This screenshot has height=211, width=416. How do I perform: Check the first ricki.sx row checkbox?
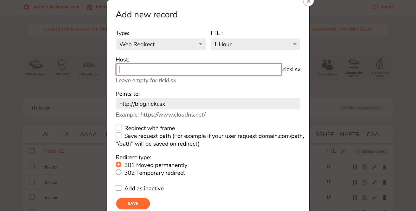[x=32, y=166]
